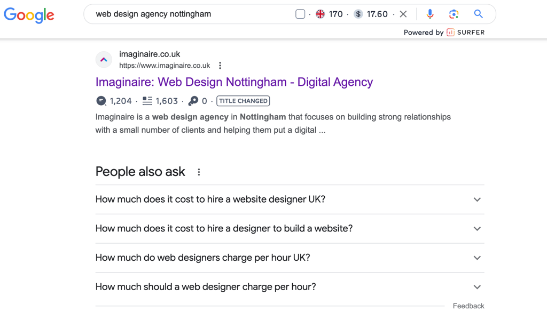Open Imaginaire: Web Design Nottingham result title

pyautogui.click(x=234, y=82)
